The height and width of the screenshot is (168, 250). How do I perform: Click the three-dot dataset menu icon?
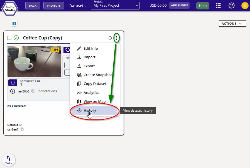116,38
